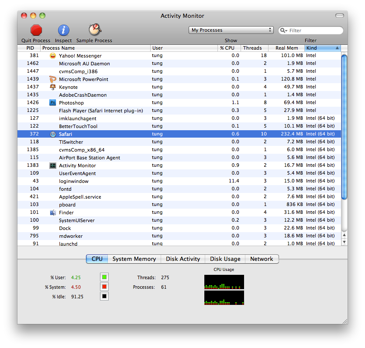Click the Safari compass icon

tap(53, 134)
